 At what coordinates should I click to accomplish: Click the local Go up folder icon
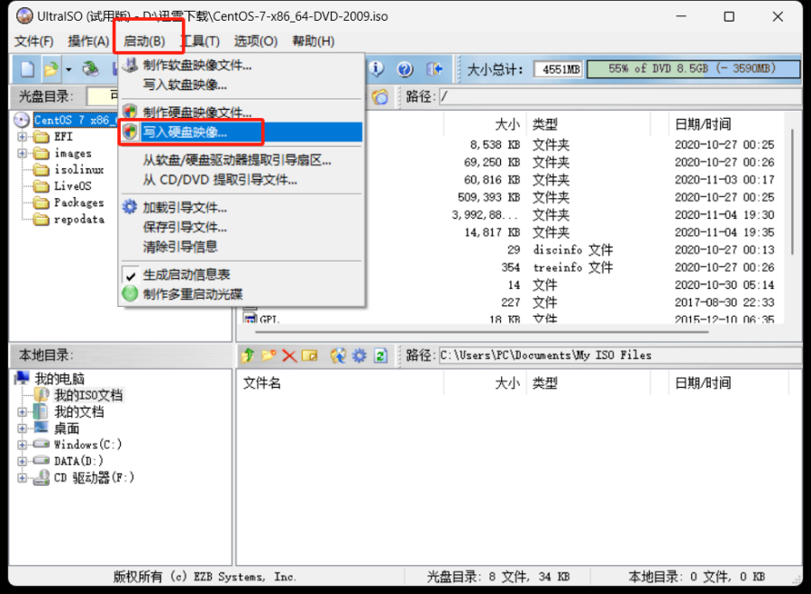[x=248, y=355]
